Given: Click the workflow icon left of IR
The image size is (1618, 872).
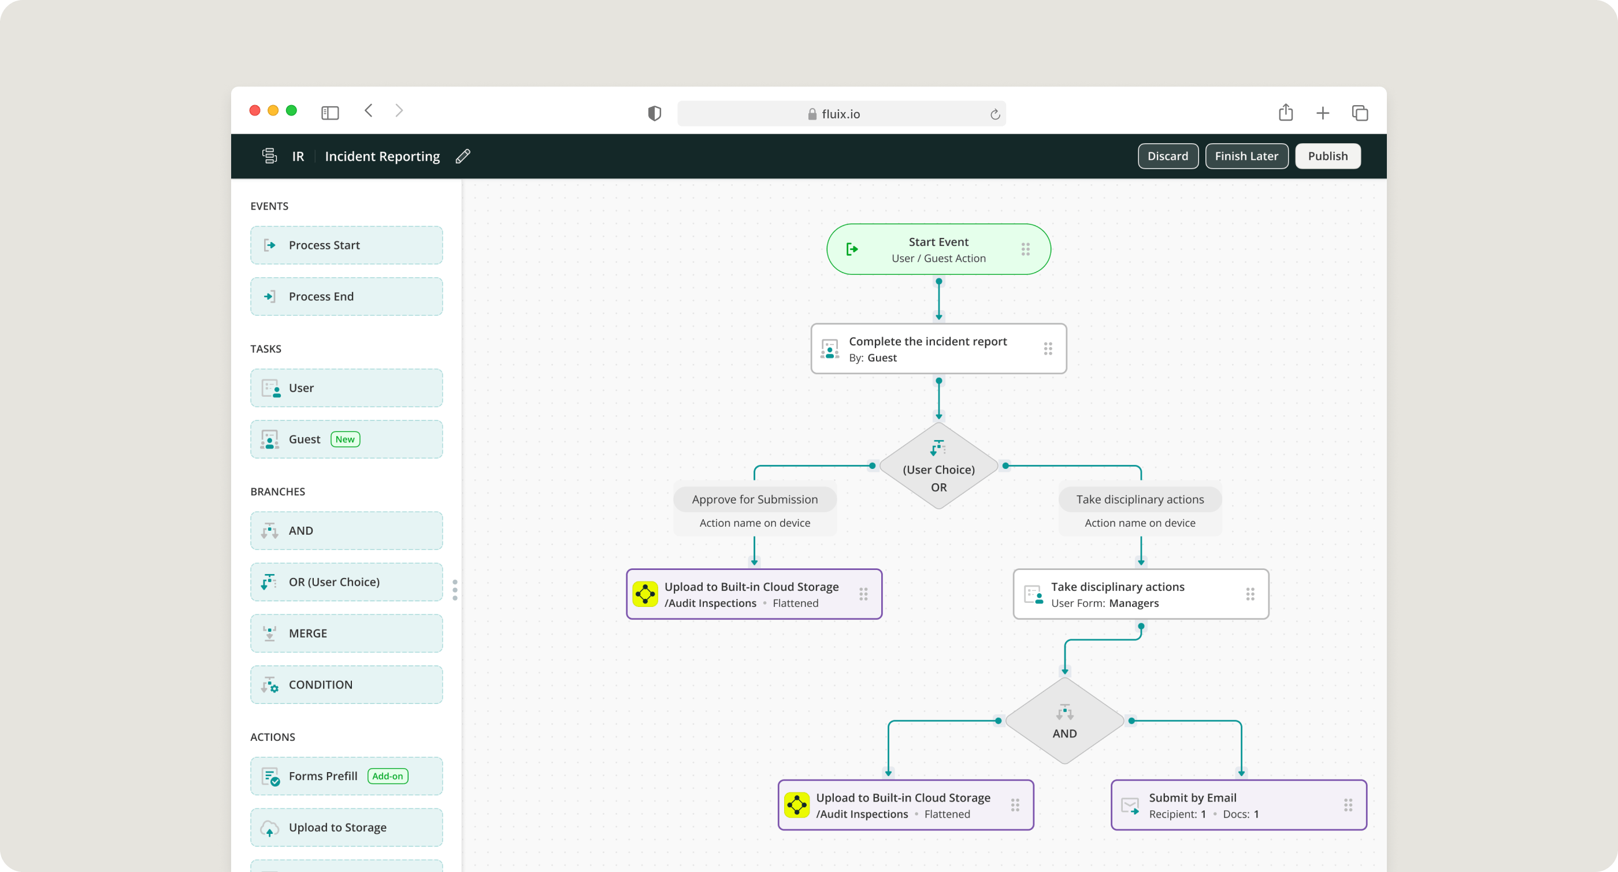Looking at the screenshot, I should click(269, 156).
